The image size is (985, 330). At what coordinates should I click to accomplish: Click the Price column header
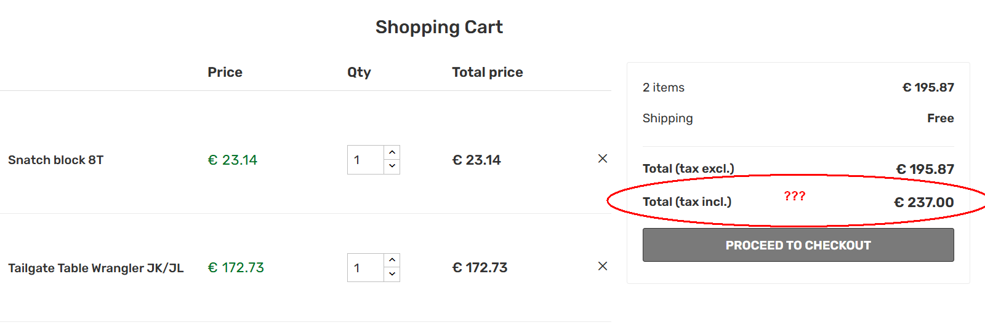point(225,73)
